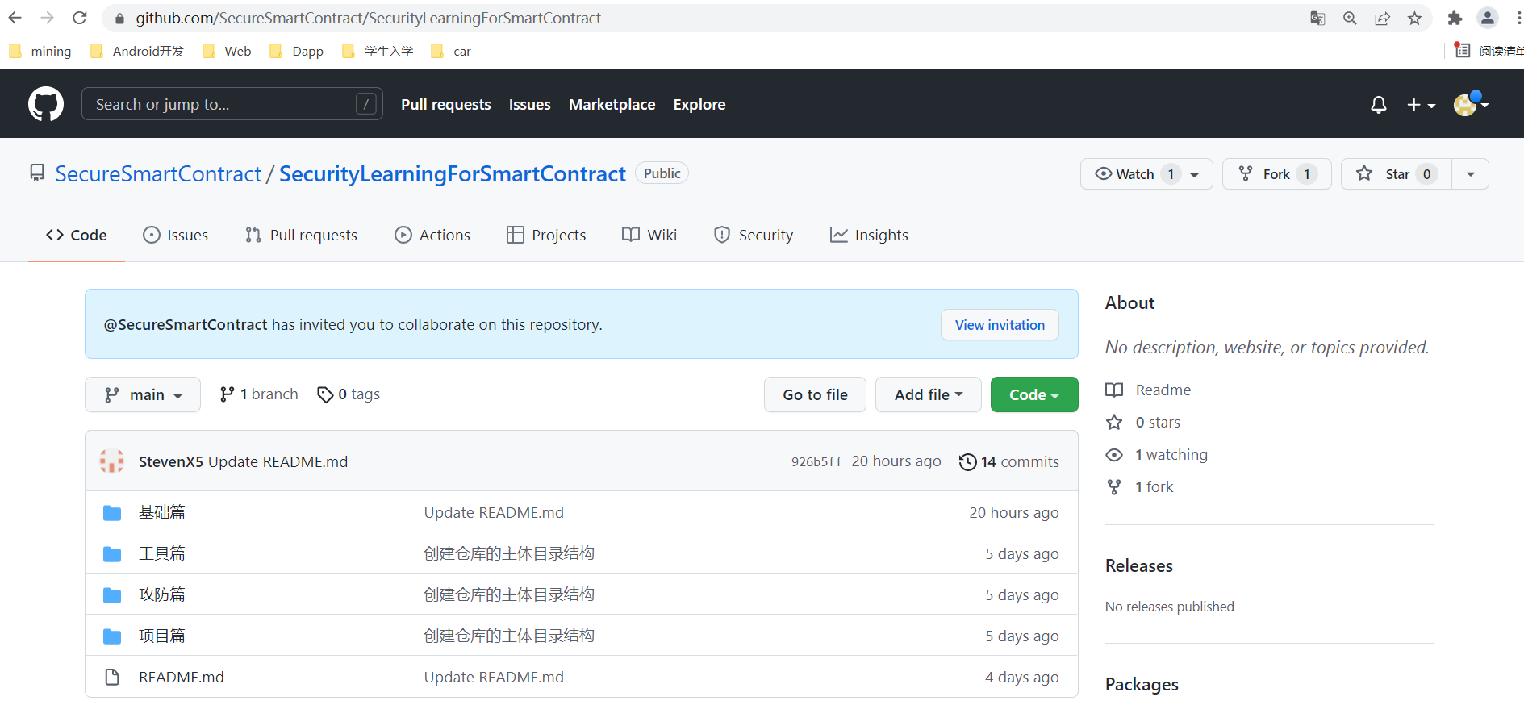Open the main branch selector
Viewport: 1524px width, 705px height.
(143, 394)
